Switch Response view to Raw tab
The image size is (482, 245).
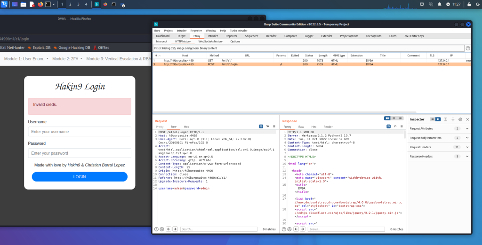pyautogui.click(x=301, y=127)
